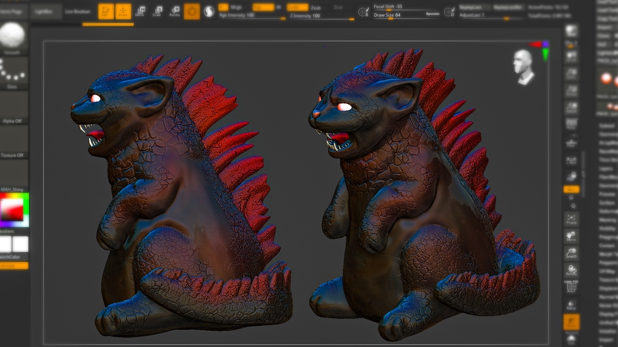Enable Zsub sculpt mode
The width and height of the screenshot is (618, 347).
click(315, 8)
